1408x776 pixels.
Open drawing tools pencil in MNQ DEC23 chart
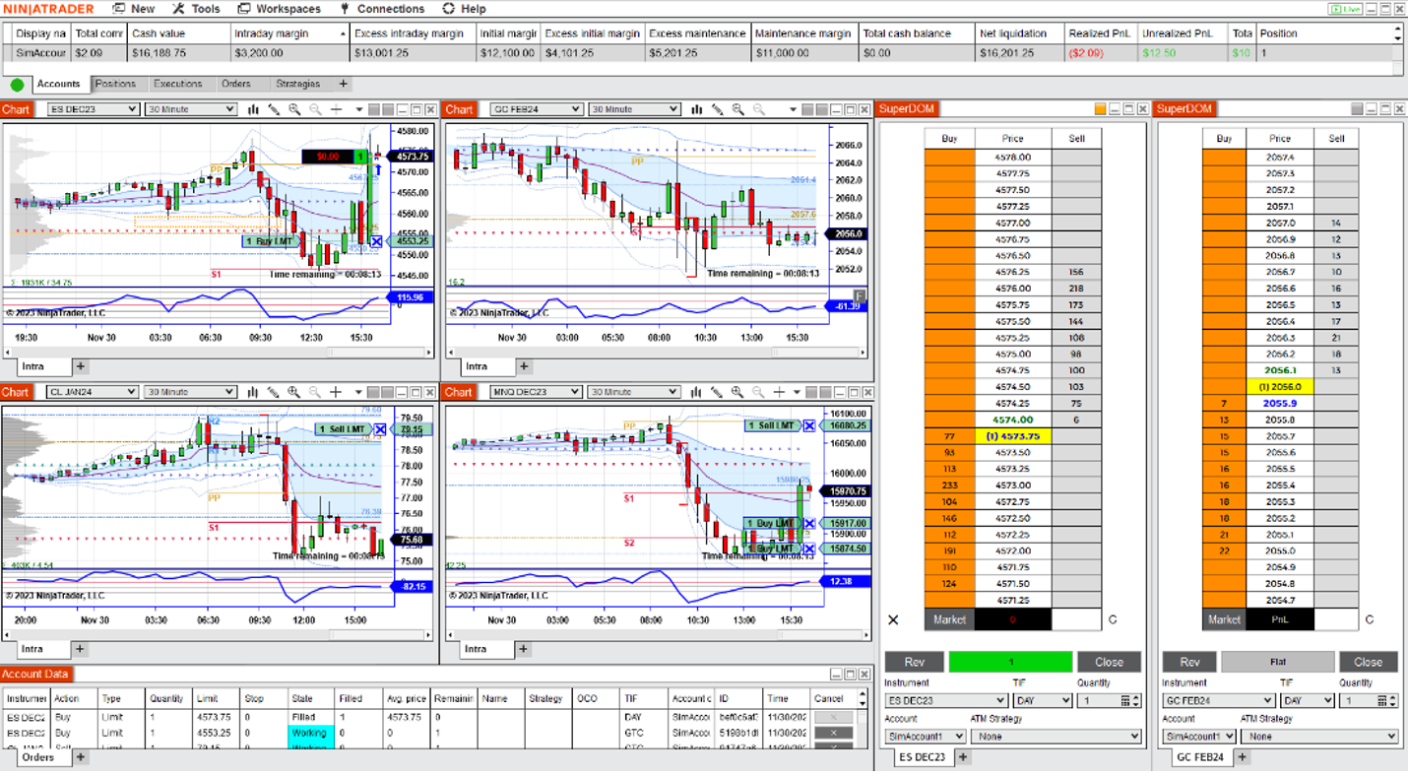coord(718,392)
